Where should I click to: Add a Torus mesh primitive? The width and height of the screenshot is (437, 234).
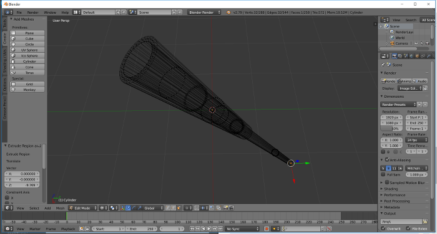click(x=27, y=73)
